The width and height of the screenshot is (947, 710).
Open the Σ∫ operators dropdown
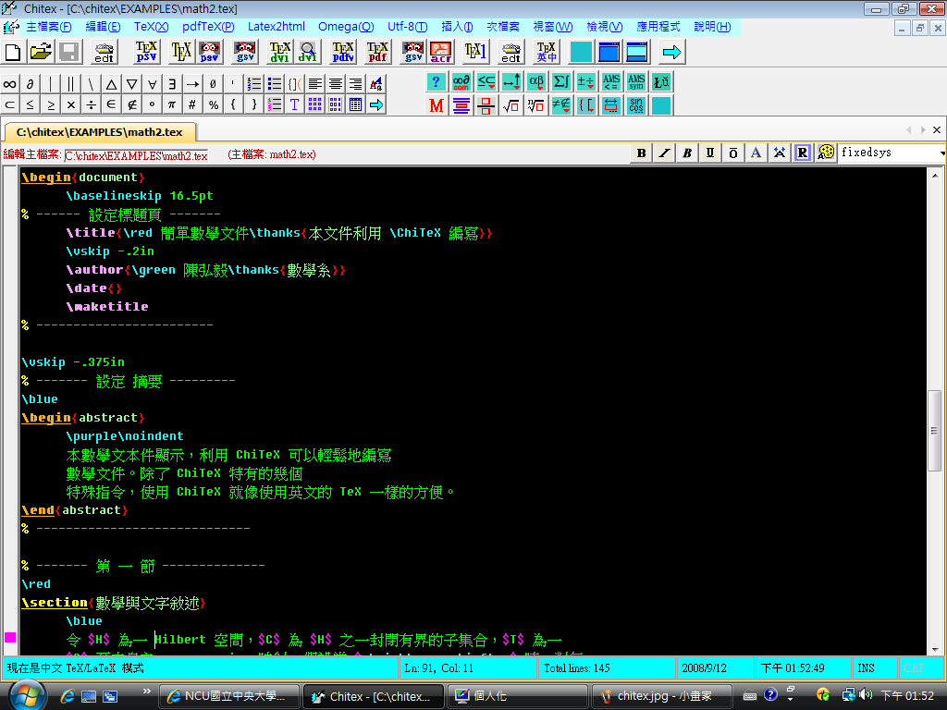[561, 81]
